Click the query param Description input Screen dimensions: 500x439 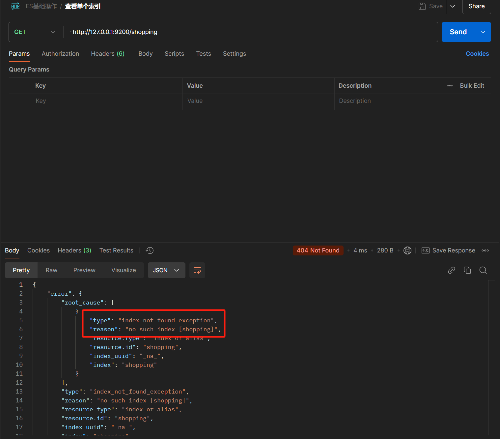point(413,101)
